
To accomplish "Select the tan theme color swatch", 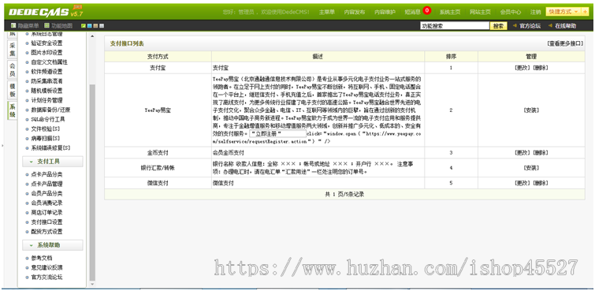I will [x=95, y=26].
